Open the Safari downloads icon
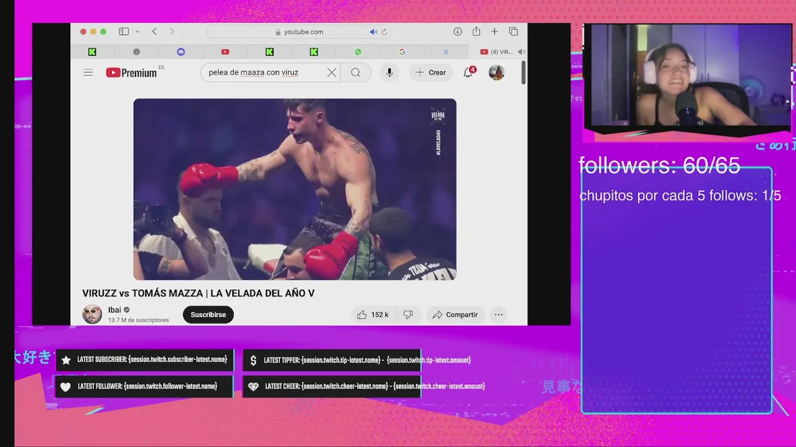 point(458,32)
